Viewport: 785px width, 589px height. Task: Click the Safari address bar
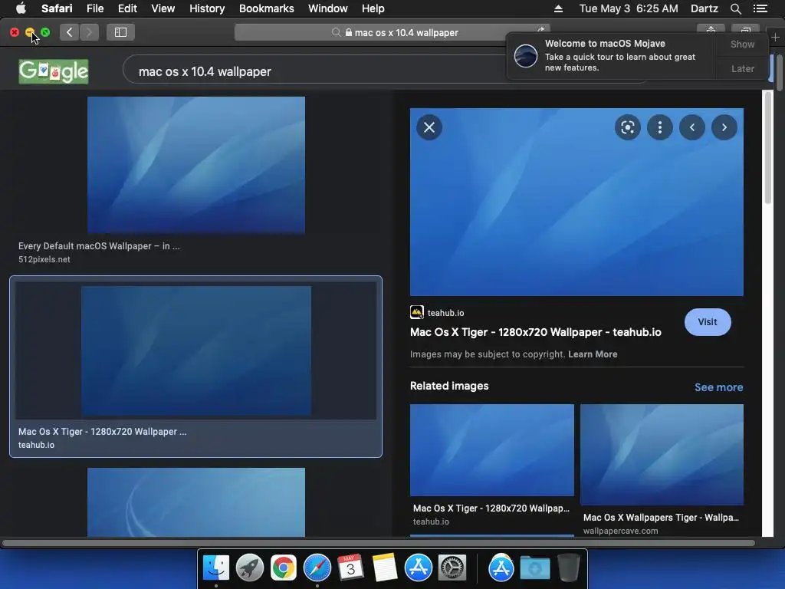[x=392, y=32]
